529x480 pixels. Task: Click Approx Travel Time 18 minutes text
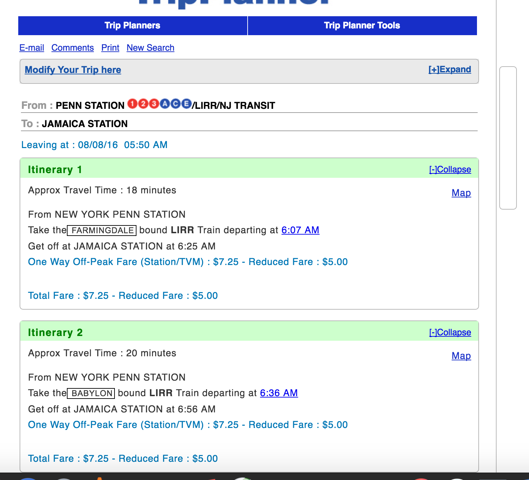(102, 190)
